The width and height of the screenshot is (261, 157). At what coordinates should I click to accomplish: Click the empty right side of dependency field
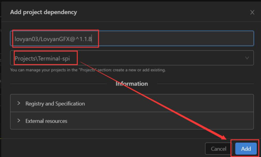[x=175, y=38]
